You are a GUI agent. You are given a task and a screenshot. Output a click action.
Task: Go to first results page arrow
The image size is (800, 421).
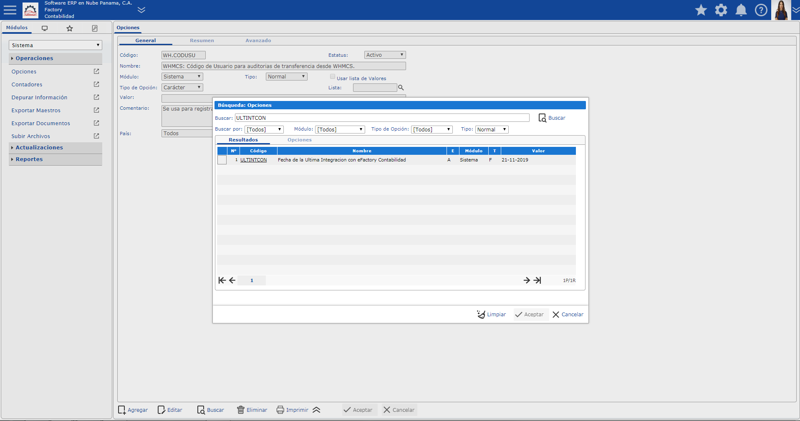pos(222,280)
